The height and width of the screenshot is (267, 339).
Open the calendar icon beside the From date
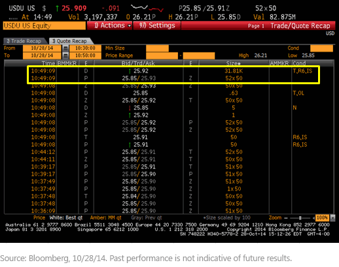tap(65, 48)
